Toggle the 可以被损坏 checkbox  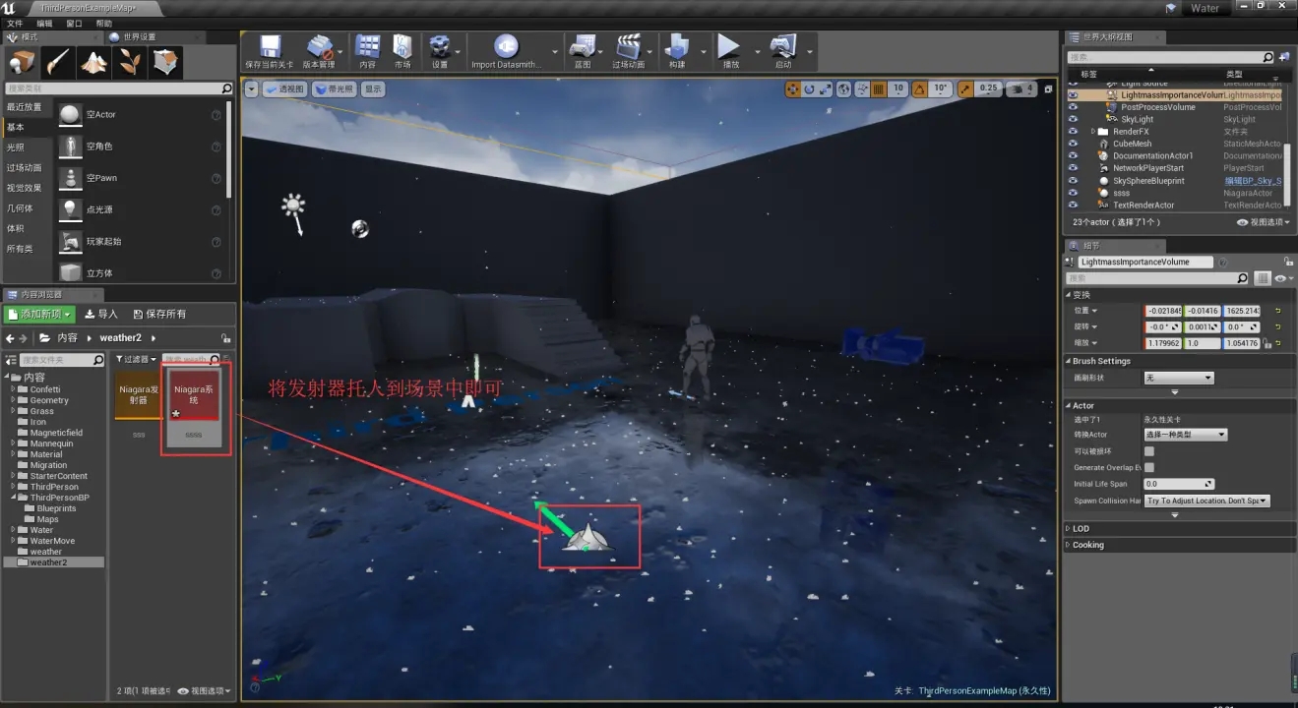(1148, 451)
